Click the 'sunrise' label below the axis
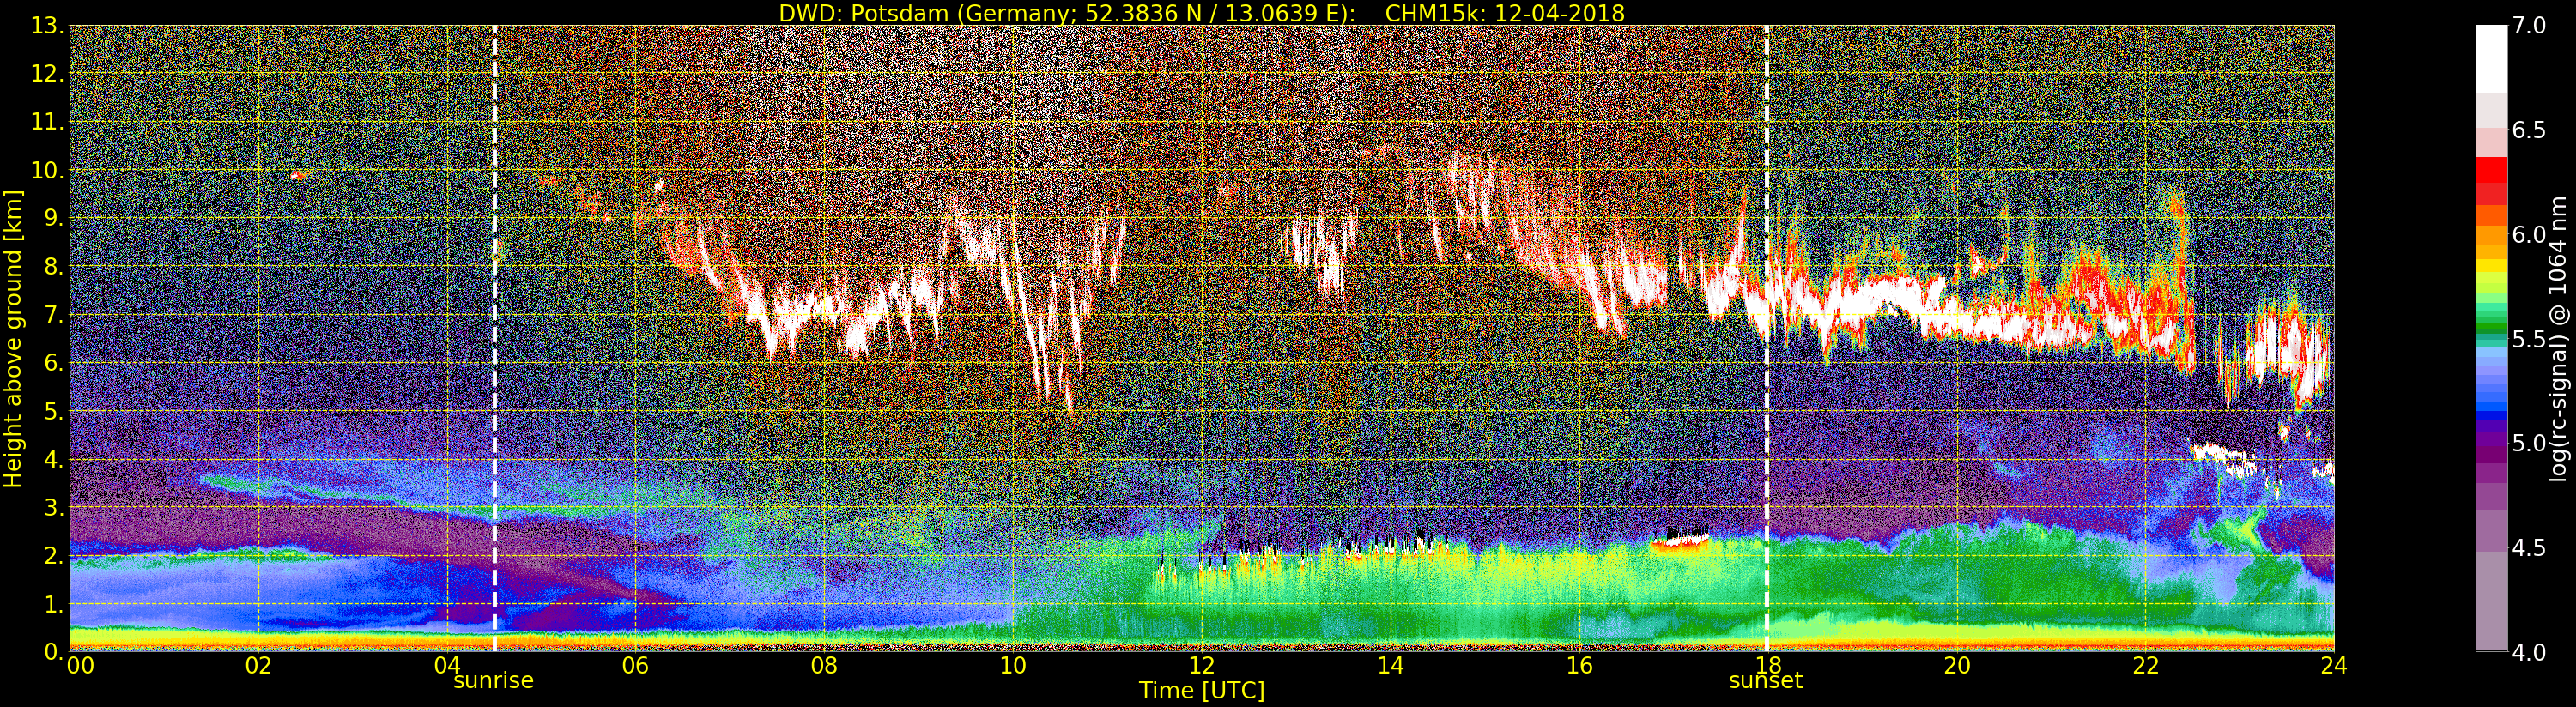This screenshot has height=707, width=2576. click(x=494, y=681)
